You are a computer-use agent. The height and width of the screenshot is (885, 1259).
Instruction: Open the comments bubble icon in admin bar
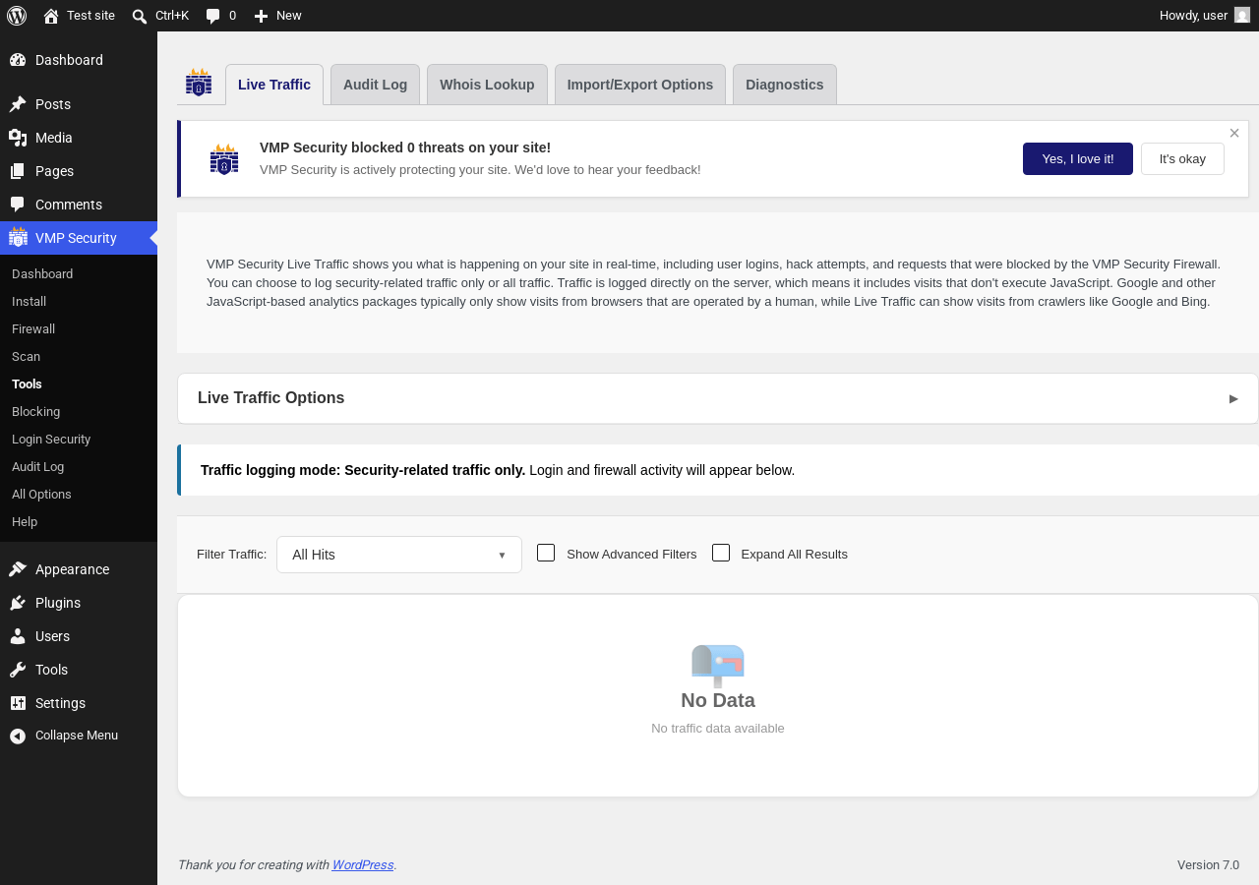click(x=212, y=16)
